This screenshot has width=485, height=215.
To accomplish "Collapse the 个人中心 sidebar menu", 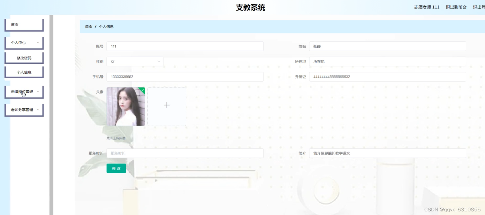I will coord(24,43).
